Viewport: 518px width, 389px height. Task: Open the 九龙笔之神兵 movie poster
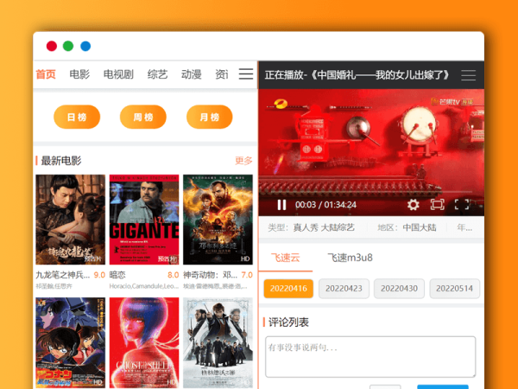(71, 220)
